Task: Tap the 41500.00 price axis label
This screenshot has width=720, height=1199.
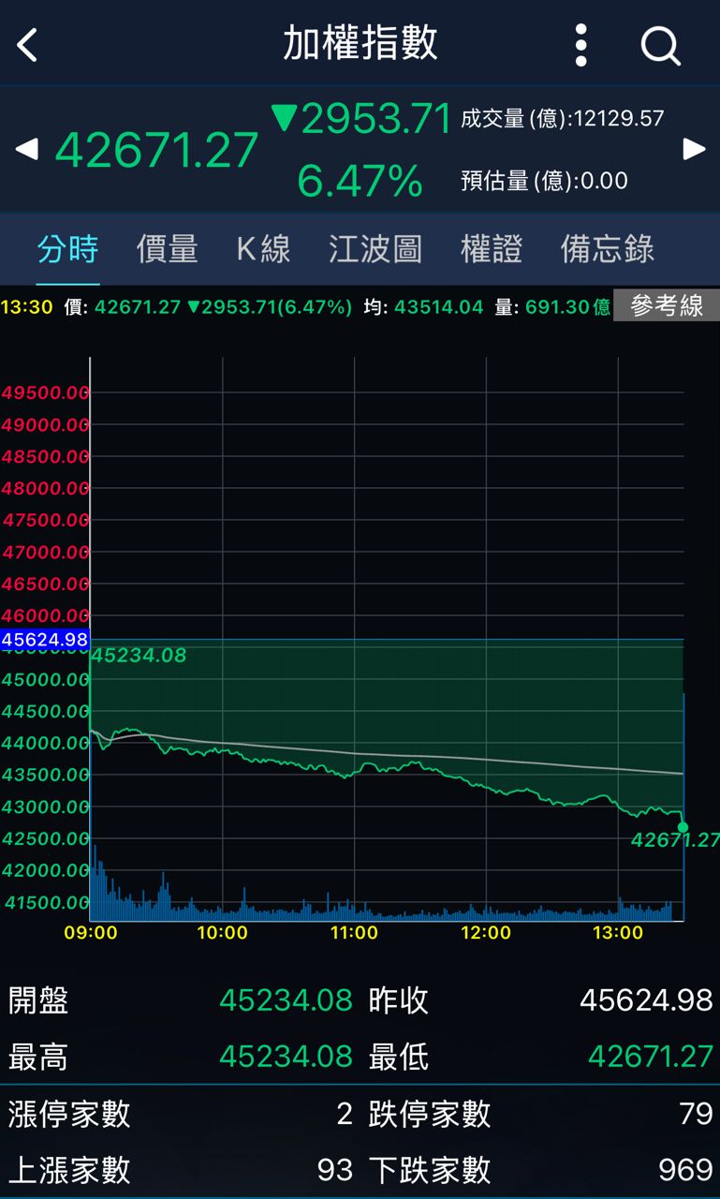Action: (45, 902)
